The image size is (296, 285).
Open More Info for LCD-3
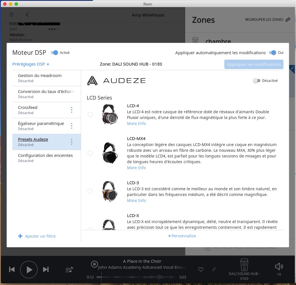pyautogui.click(x=136, y=201)
